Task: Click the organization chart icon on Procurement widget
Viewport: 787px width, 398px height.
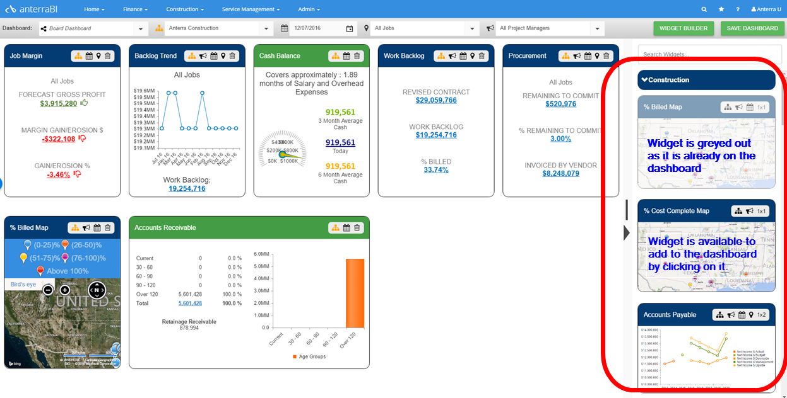Action: 566,56
